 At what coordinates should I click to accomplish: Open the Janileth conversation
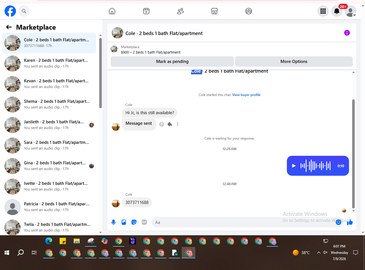point(49,125)
